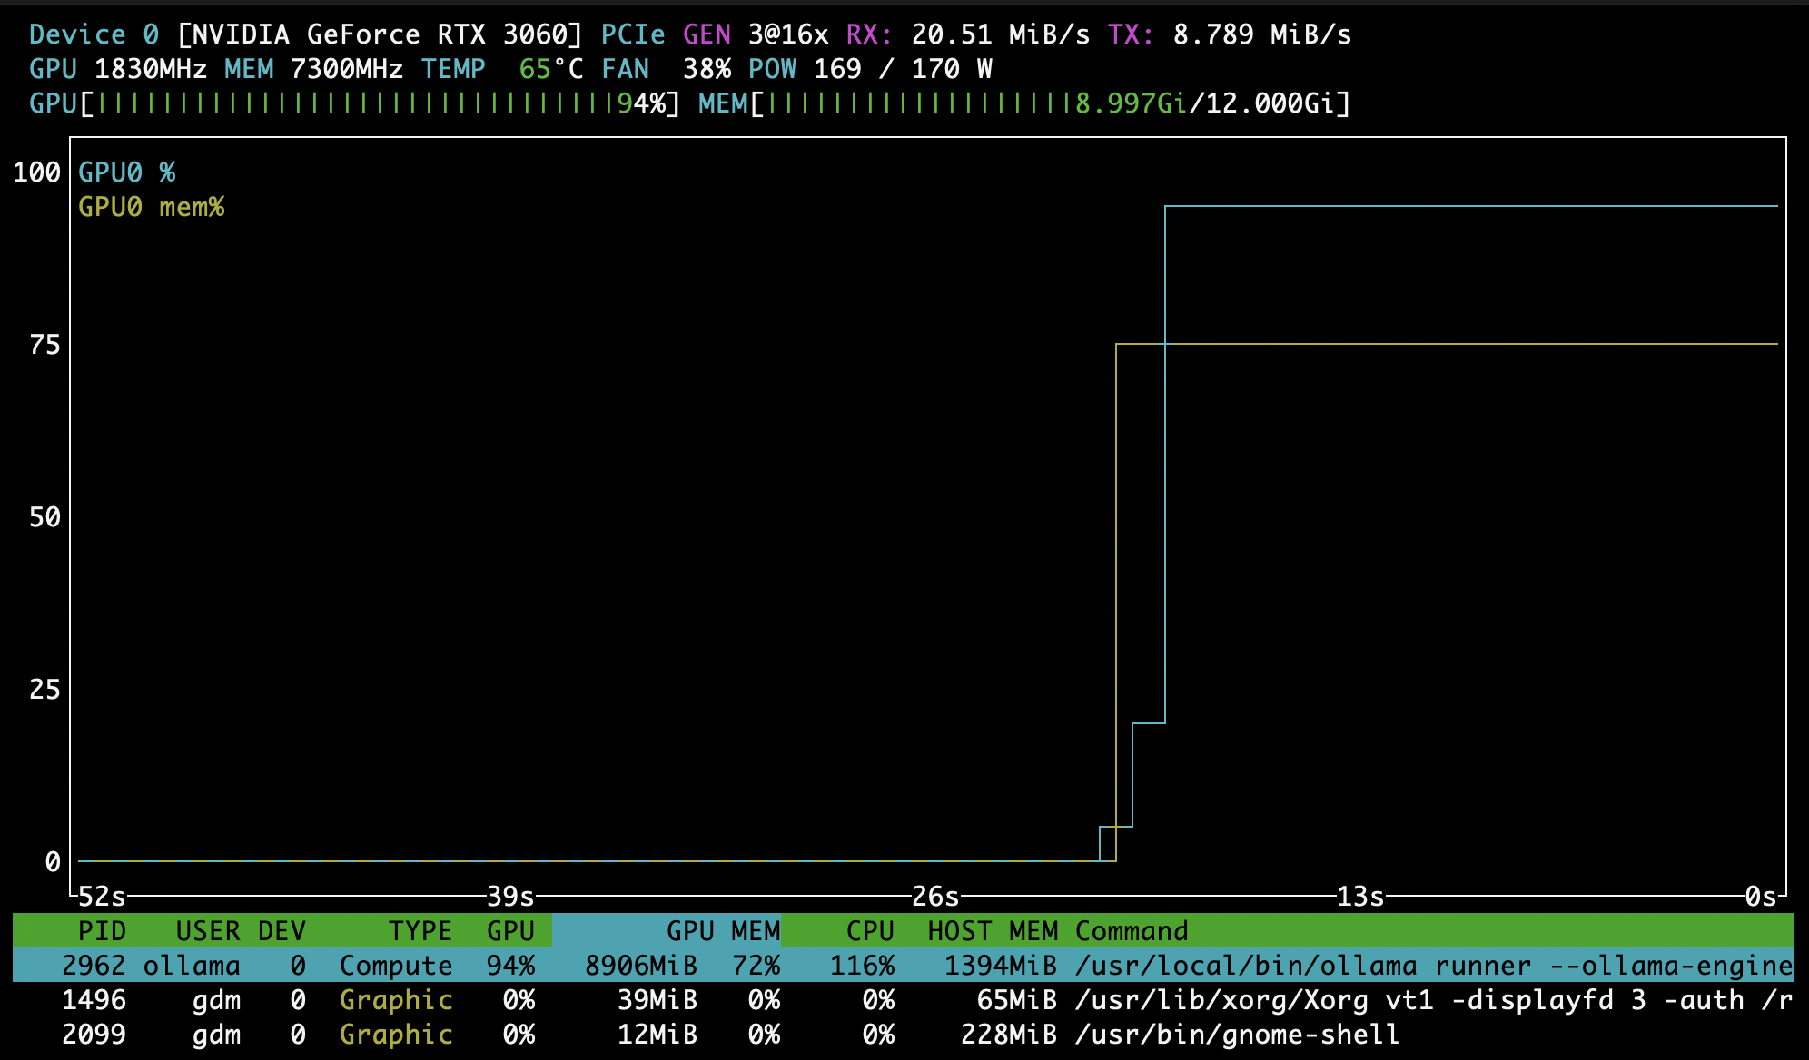Click the 8906MiB GPU memory value
1809x1060 pixels.
point(641,966)
